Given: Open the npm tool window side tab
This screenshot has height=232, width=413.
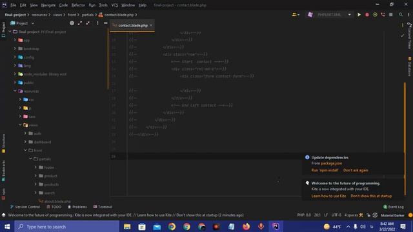Looking at the screenshot, I should 3,194.
